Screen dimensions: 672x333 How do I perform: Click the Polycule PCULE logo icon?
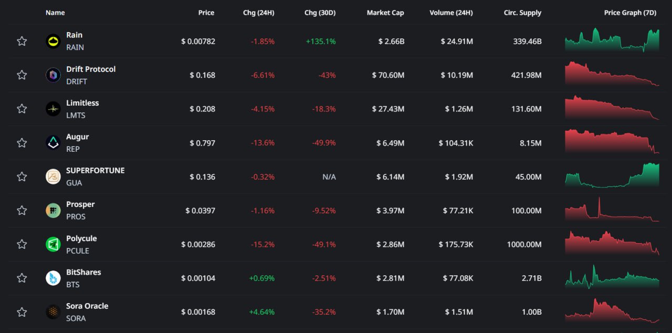(x=53, y=244)
